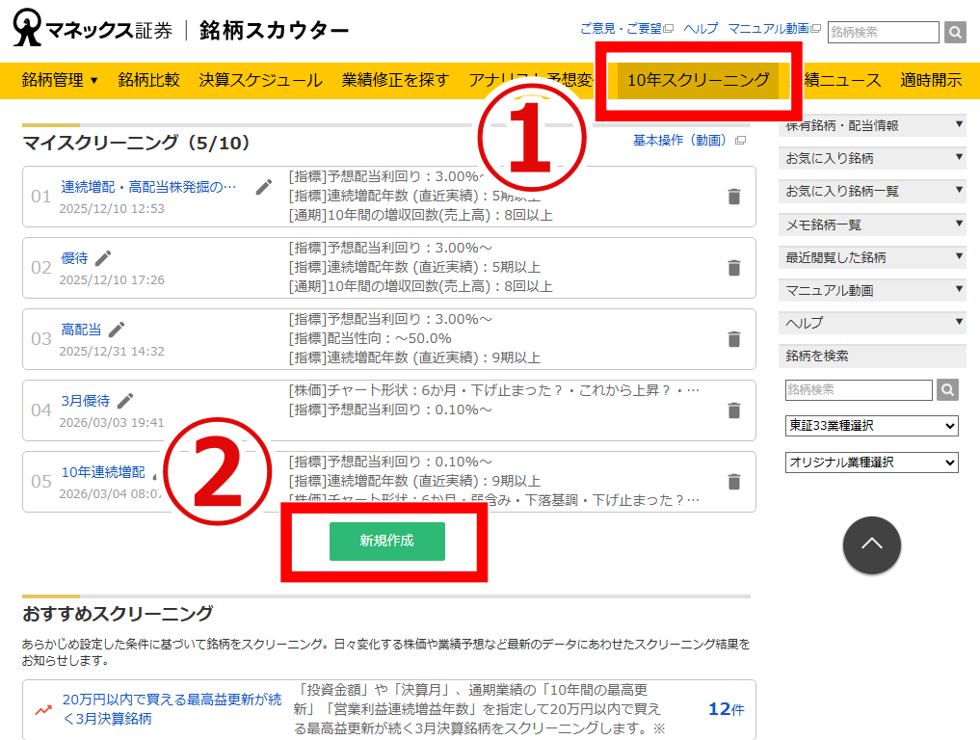Go to 決算スケジュール in the navigation bar
The height and width of the screenshot is (740, 980).
260,80
